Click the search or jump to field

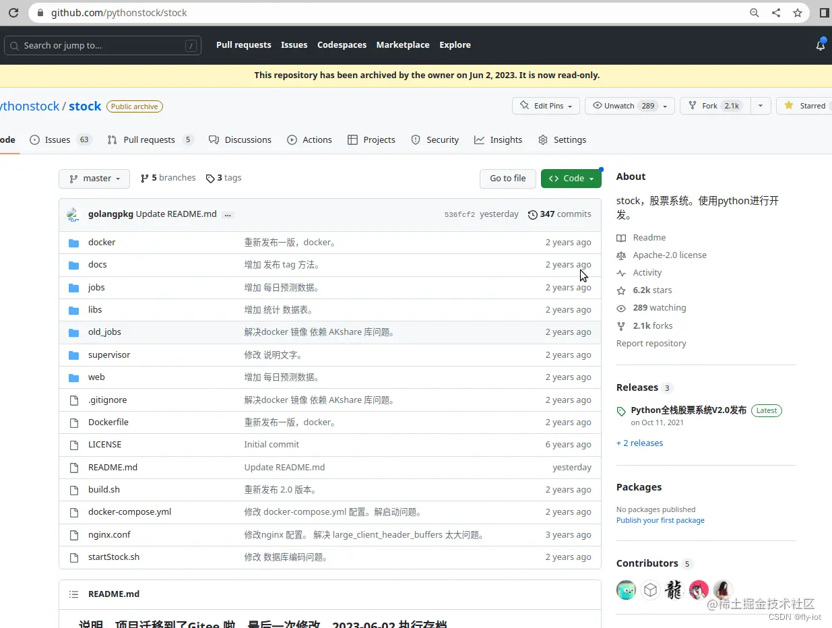coord(102,46)
